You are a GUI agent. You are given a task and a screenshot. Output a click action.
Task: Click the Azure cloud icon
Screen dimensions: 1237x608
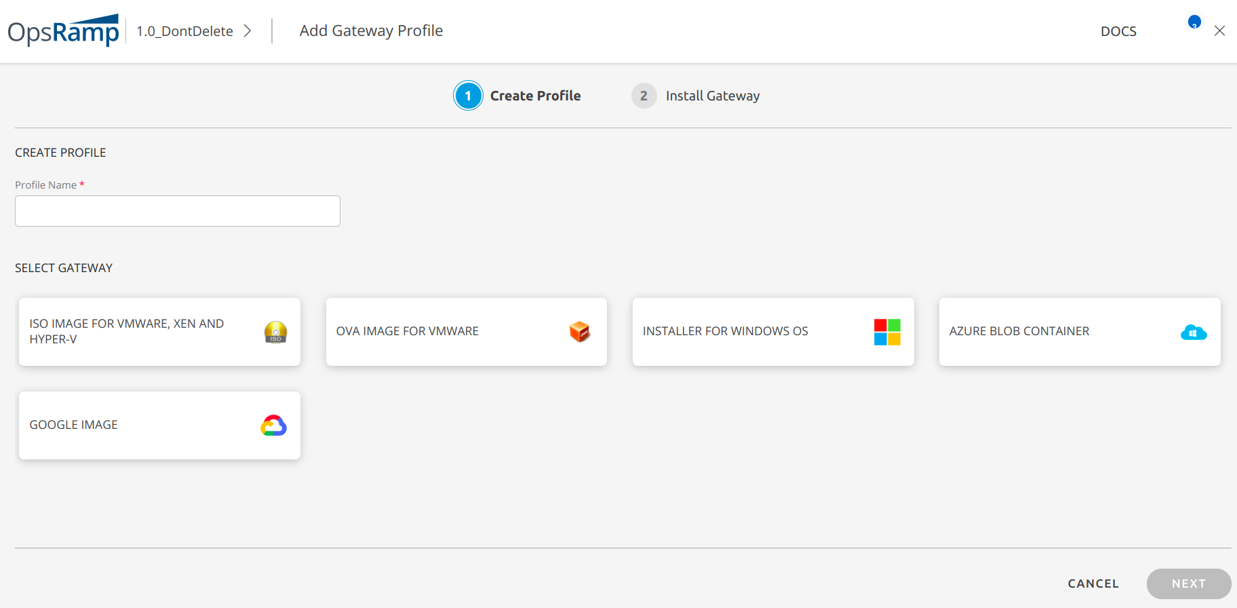click(x=1194, y=332)
